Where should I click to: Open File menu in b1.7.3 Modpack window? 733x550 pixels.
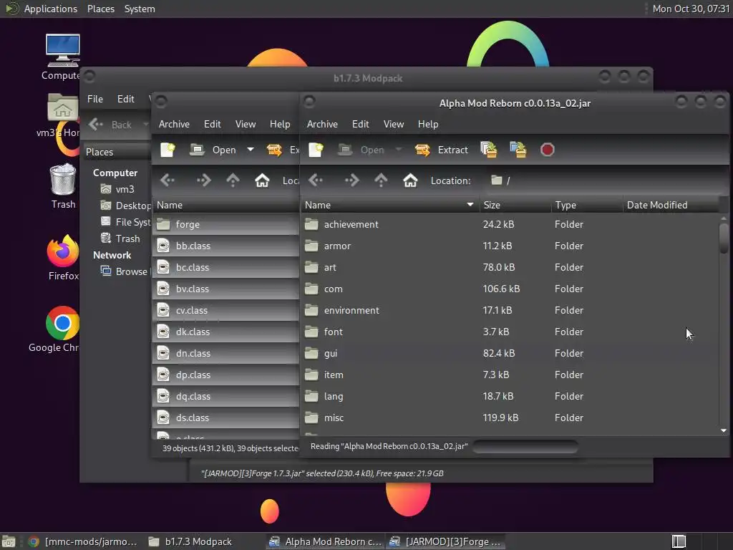pyautogui.click(x=95, y=99)
